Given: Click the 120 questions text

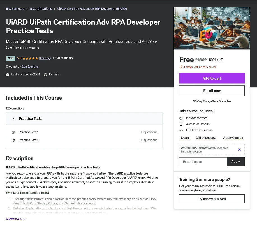Looking at the screenshot, I should pyautogui.click(x=15, y=108).
